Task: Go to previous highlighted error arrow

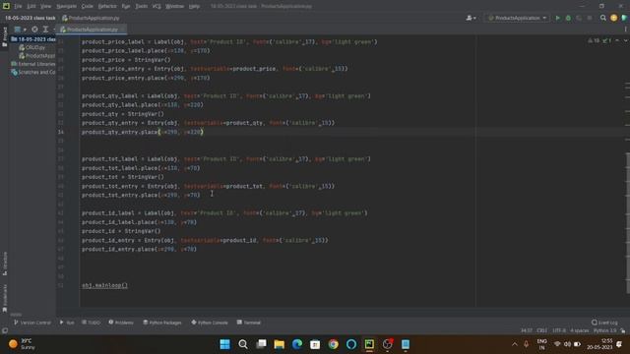Action: click(x=617, y=41)
